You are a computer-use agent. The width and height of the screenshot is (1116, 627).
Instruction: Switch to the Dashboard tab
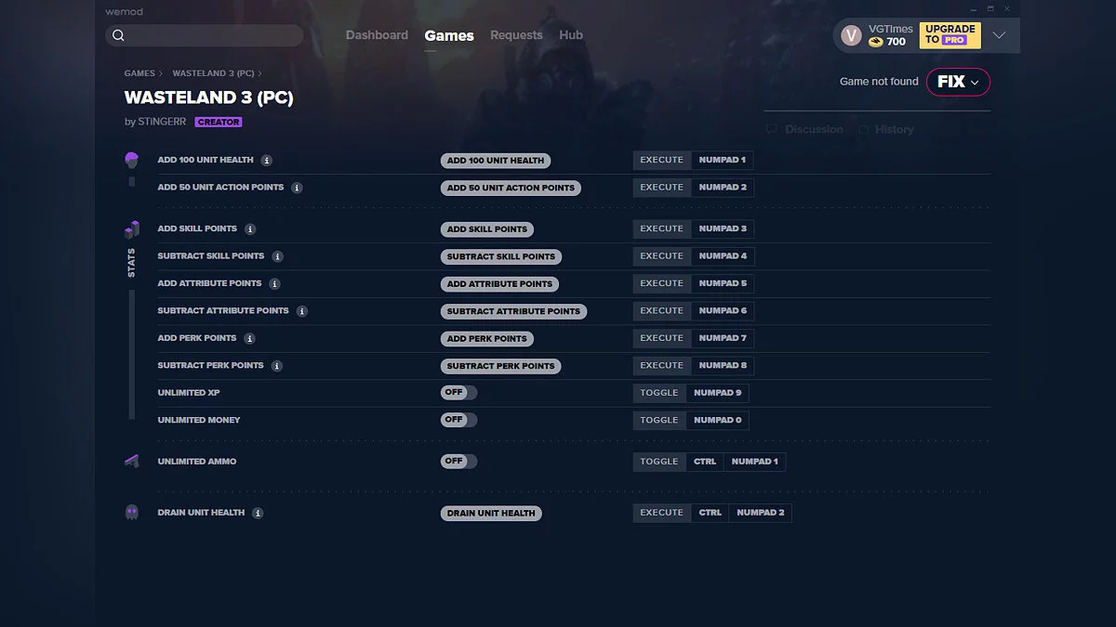coord(377,34)
